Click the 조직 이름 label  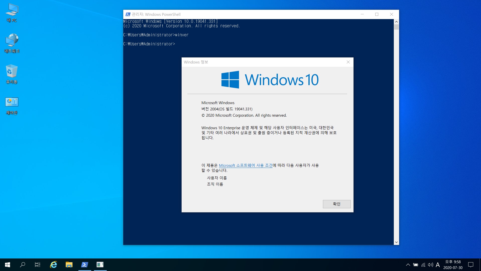point(215,184)
